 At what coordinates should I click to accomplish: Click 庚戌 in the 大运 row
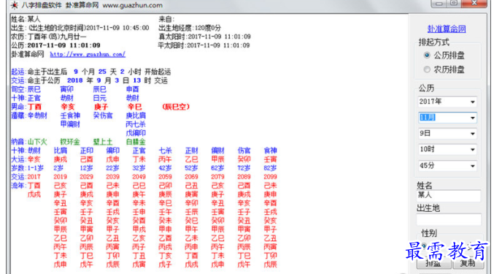click(x=60, y=159)
